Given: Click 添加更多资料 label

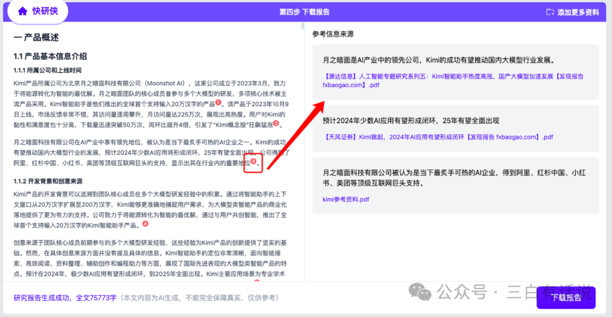Looking at the screenshot, I should point(578,12).
